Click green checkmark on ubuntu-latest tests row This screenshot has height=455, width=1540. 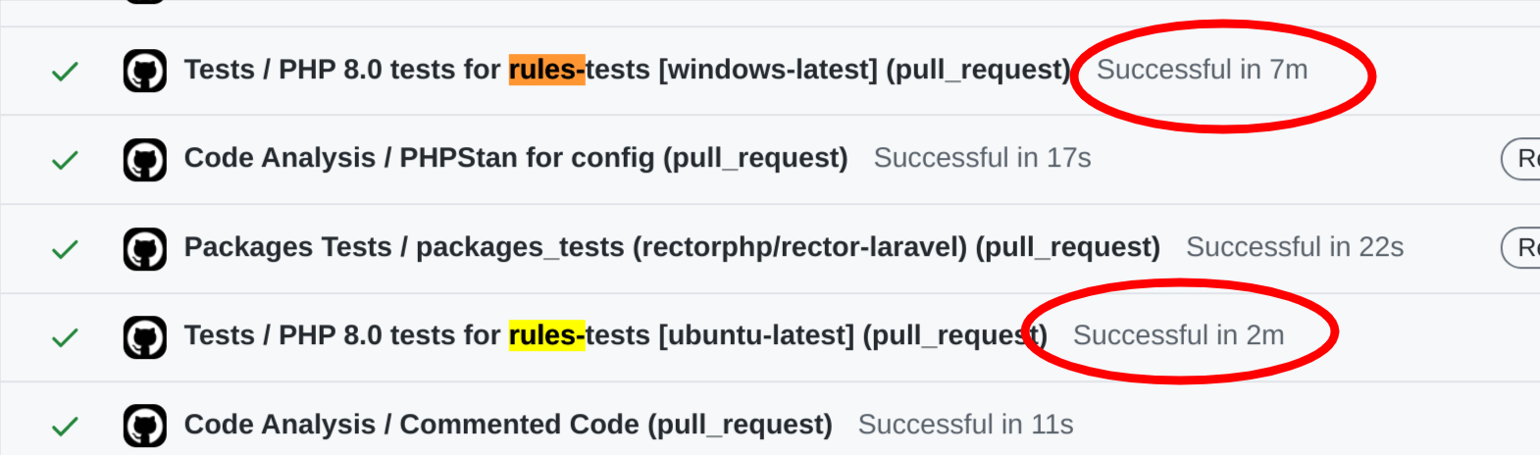(x=65, y=337)
